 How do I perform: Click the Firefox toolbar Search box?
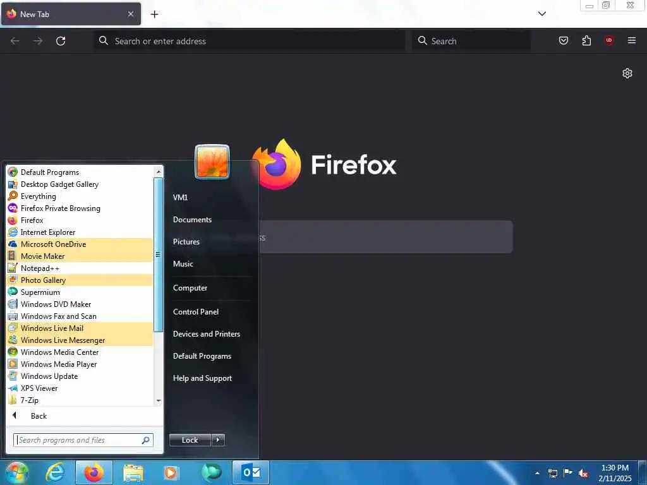tap(471, 41)
